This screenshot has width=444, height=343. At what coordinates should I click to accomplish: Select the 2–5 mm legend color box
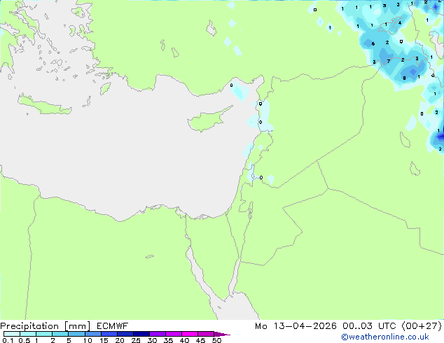pos(60,334)
